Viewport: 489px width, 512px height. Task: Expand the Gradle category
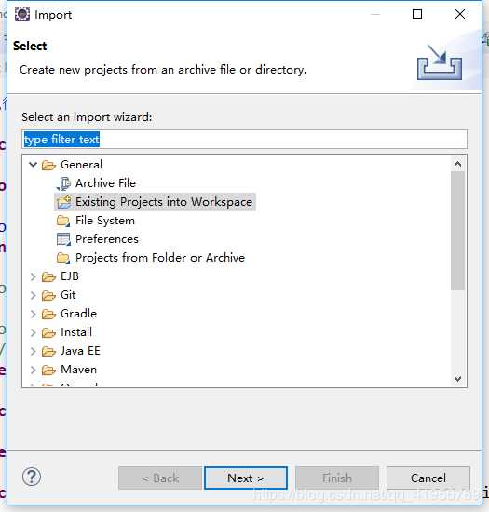[33, 314]
